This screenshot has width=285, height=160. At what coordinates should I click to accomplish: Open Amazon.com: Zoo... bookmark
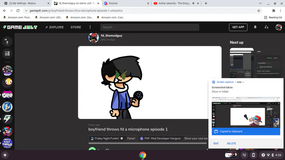(x=79, y=17)
